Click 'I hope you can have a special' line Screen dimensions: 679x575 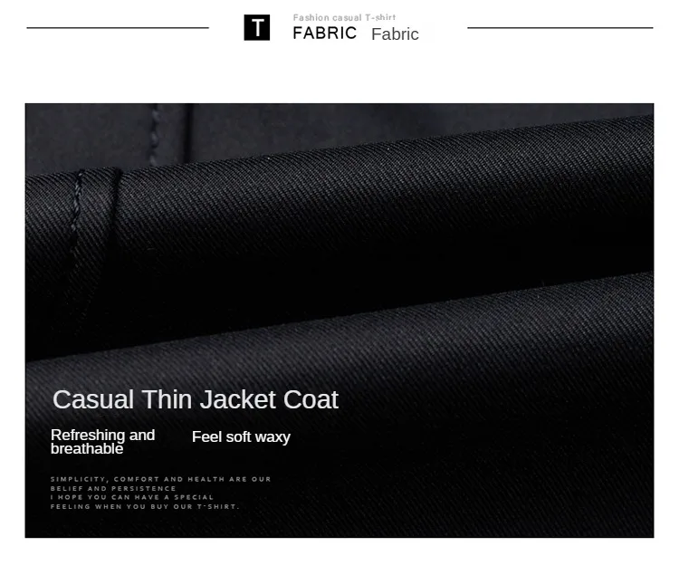tap(132, 497)
